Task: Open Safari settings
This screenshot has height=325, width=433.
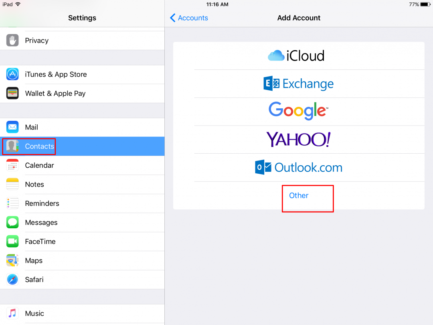Action: (34, 279)
